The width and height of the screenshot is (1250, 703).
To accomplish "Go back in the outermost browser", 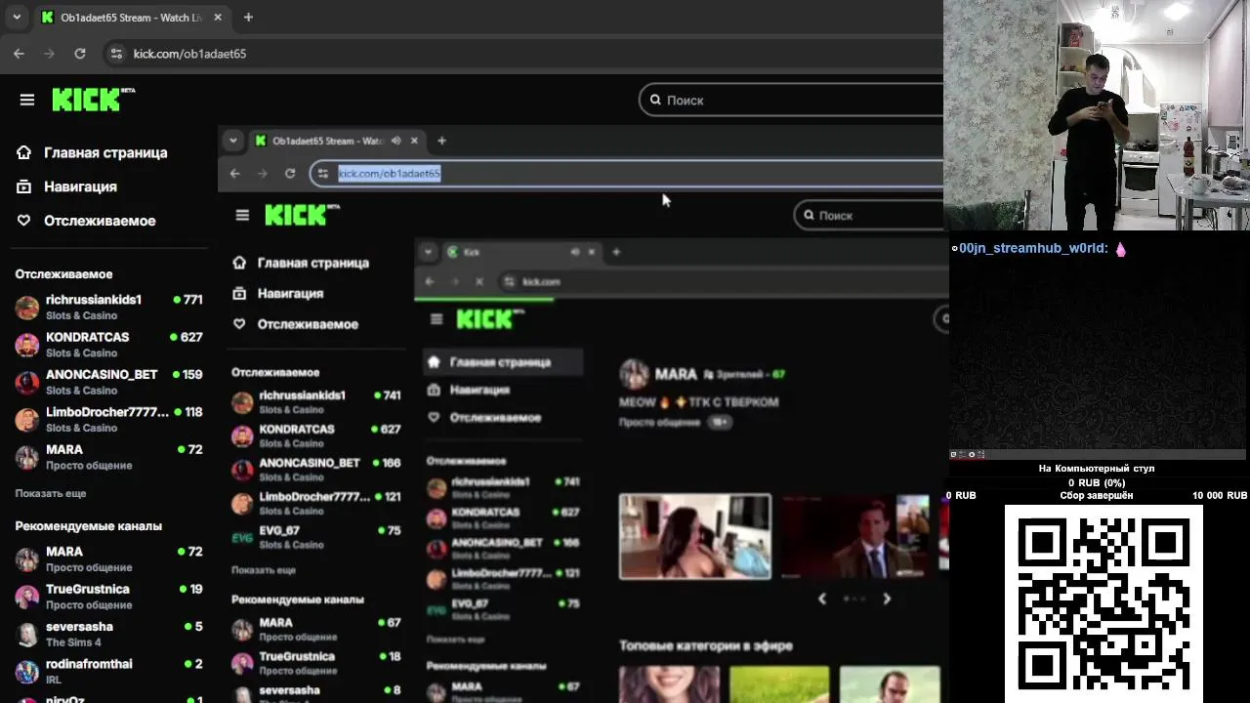I will (x=19, y=54).
